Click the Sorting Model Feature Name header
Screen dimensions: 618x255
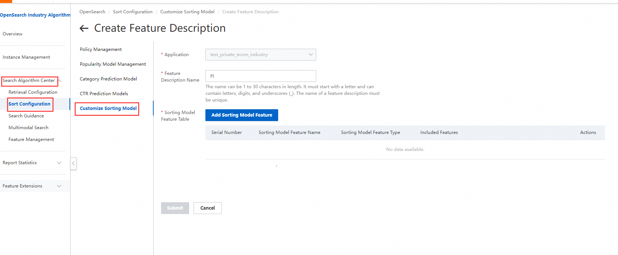(290, 132)
